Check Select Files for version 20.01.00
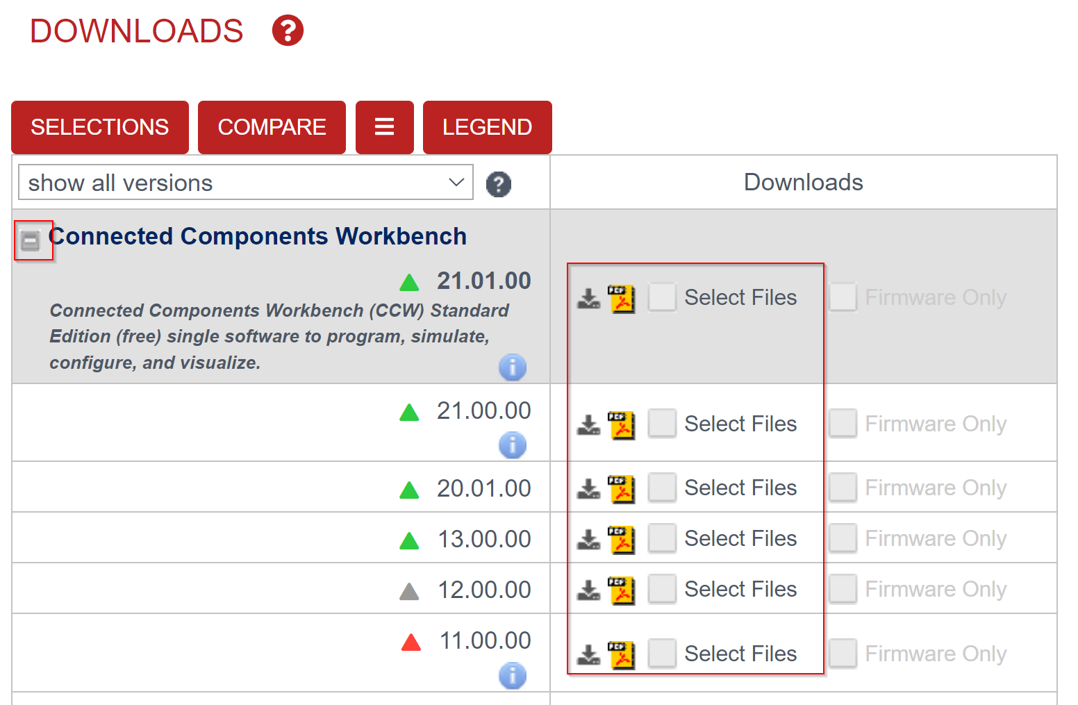The width and height of the screenshot is (1078, 705). (662, 488)
